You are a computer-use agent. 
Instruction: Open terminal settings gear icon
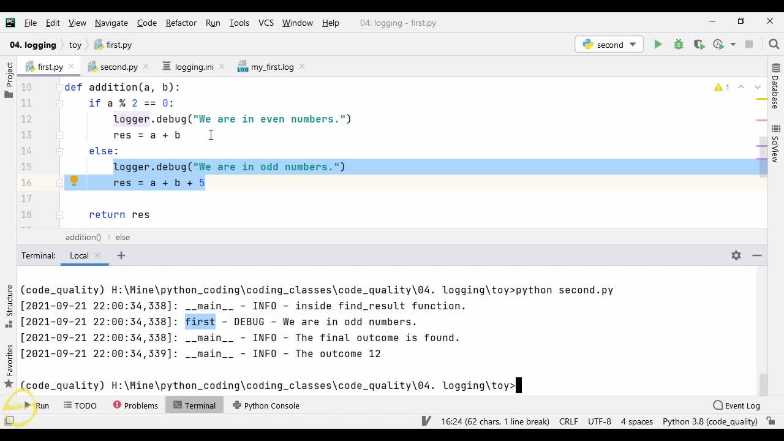point(736,255)
